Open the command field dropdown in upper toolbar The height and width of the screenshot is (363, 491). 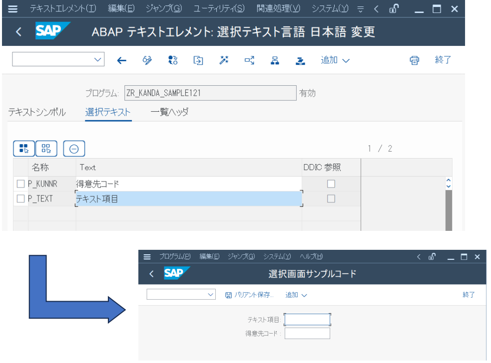click(98, 59)
